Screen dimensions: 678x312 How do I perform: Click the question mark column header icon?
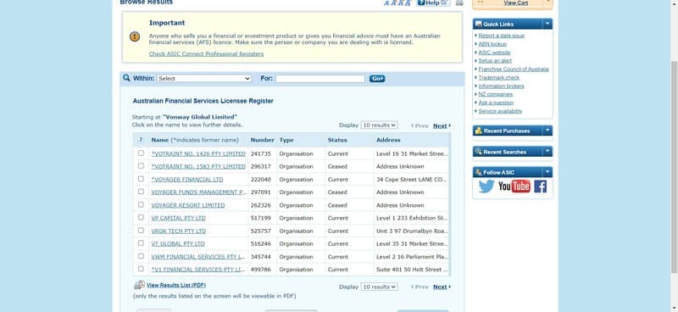click(141, 140)
